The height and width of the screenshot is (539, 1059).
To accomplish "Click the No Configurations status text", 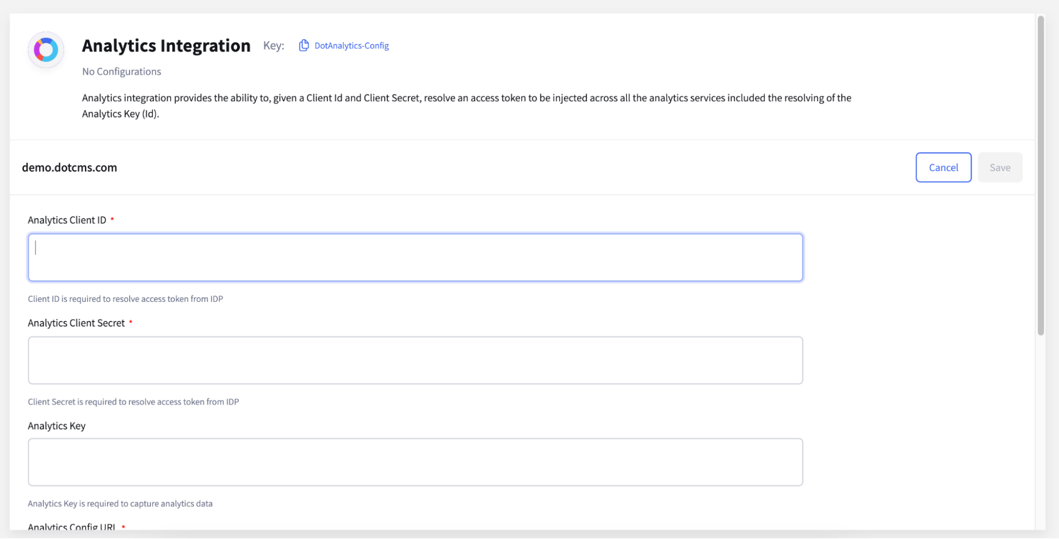I will tap(121, 71).
